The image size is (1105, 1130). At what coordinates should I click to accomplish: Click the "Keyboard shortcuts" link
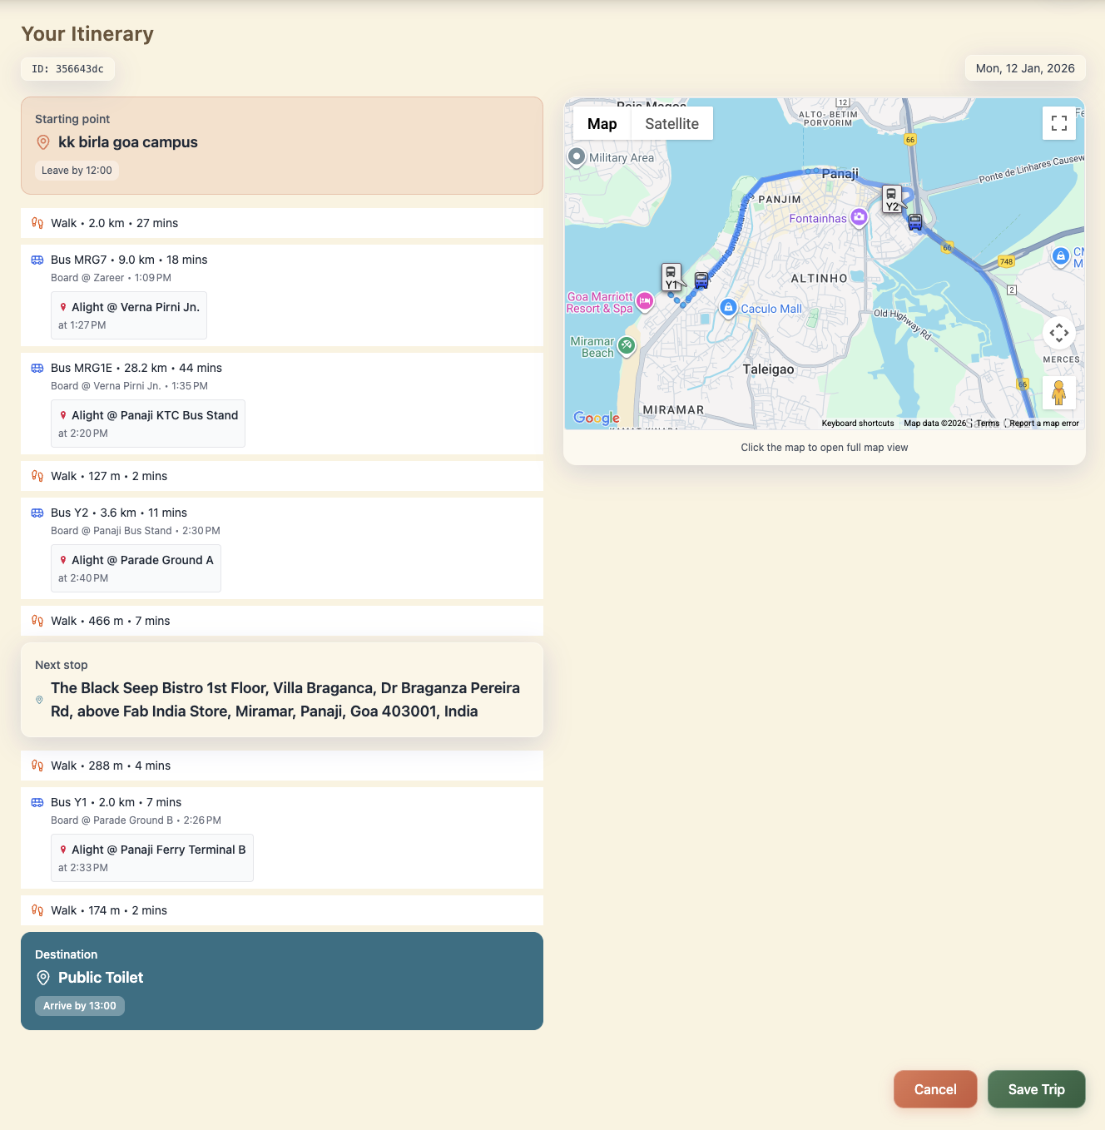point(857,423)
